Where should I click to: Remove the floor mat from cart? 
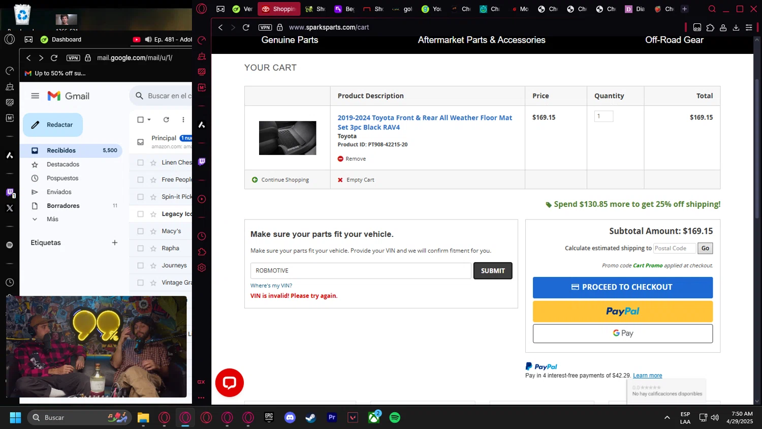coord(352,159)
